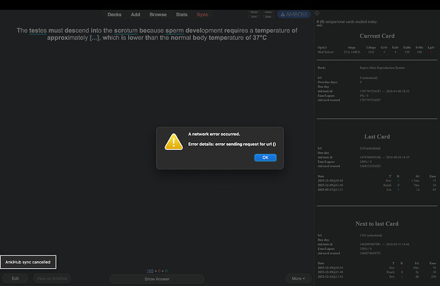440x286 pixels.
Task: Click the red Sync link
Action: (x=202, y=14)
